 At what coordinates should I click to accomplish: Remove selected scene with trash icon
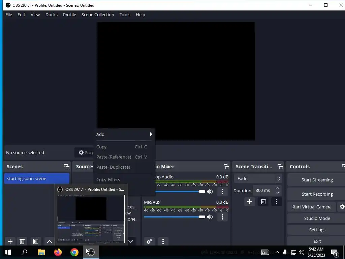pos(22,241)
